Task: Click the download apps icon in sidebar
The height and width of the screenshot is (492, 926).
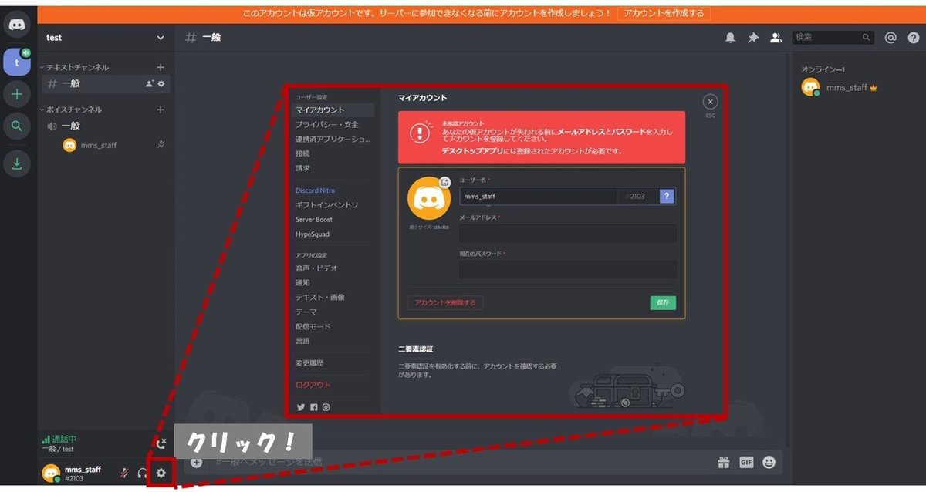Action: pyautogui.click(x=16, y=163)
